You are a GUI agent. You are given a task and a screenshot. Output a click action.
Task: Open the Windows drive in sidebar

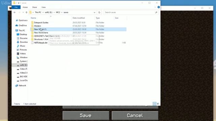click(24, 57)
